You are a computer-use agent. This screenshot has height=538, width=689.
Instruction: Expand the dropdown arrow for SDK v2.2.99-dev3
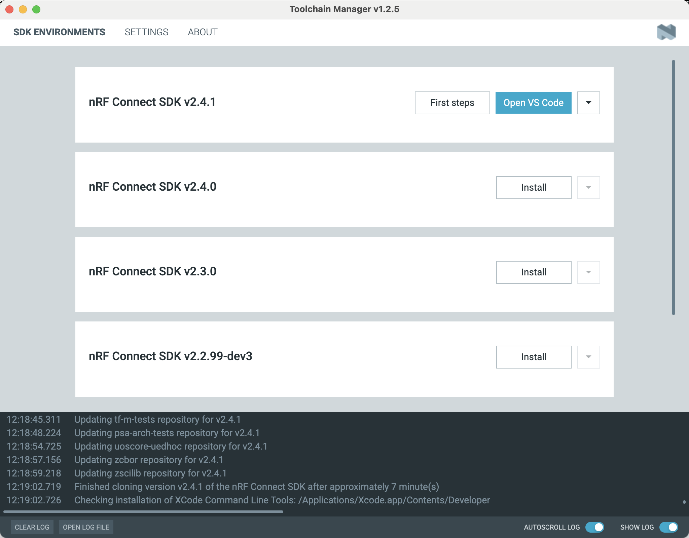[x=588, y=357]
